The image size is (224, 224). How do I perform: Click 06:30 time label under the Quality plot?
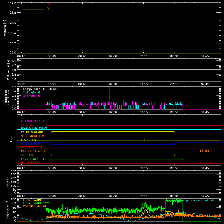tap(52, 196)
